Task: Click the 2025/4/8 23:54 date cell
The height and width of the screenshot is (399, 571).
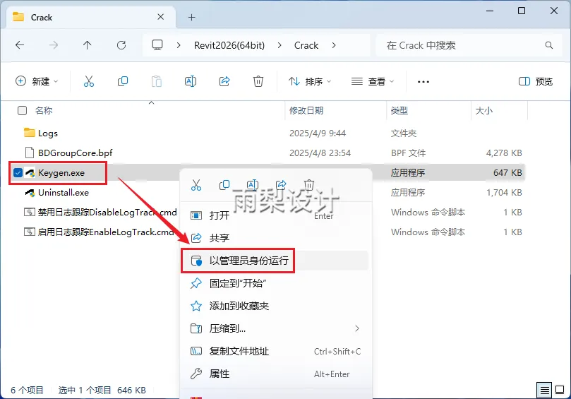Action: click(x=320, y=153)
